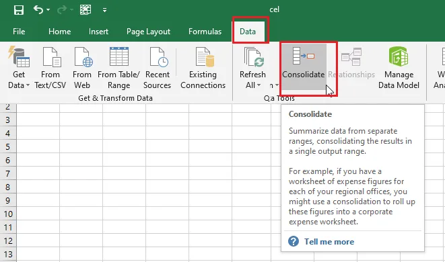Open the File tab
Viewport: 445px width, 262px height.
click(x=19, y=32)
